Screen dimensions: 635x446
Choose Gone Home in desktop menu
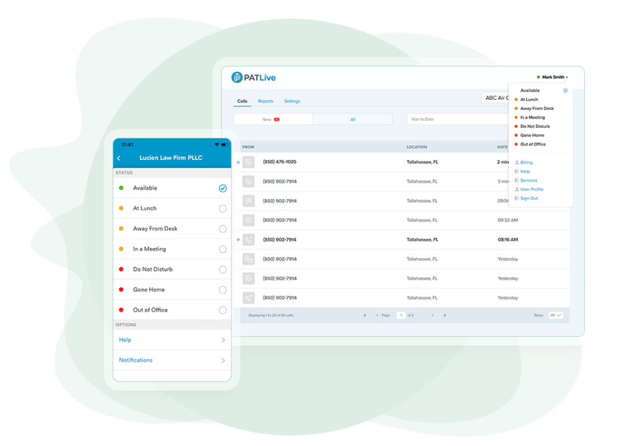pos(532,135)
